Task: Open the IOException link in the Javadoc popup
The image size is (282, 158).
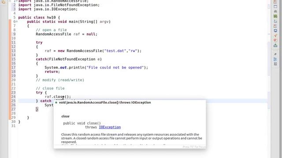Action: (110, 127)
